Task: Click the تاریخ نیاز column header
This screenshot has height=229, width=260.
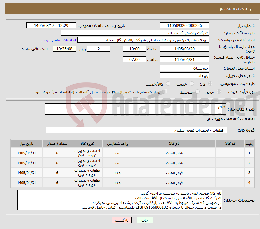Action: [27, 144]
